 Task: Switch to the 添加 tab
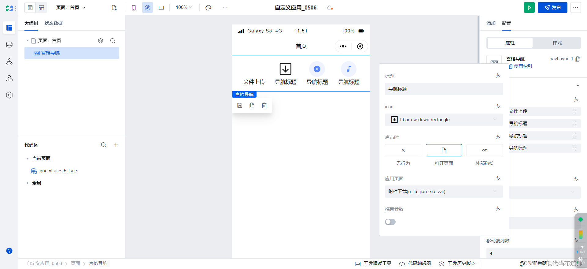[491, 23]
